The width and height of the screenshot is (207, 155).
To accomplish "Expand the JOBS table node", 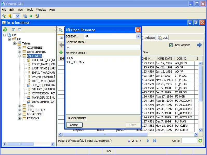I will [19, 106].
